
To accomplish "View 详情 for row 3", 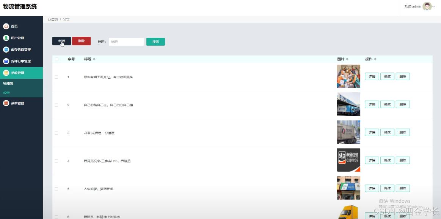I will tap(372, 132).
